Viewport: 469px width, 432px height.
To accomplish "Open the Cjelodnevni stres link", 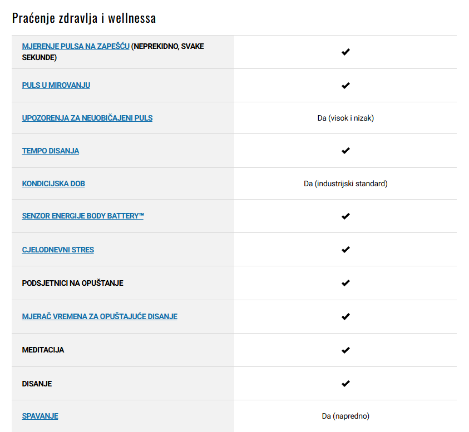I will [58, 250].
